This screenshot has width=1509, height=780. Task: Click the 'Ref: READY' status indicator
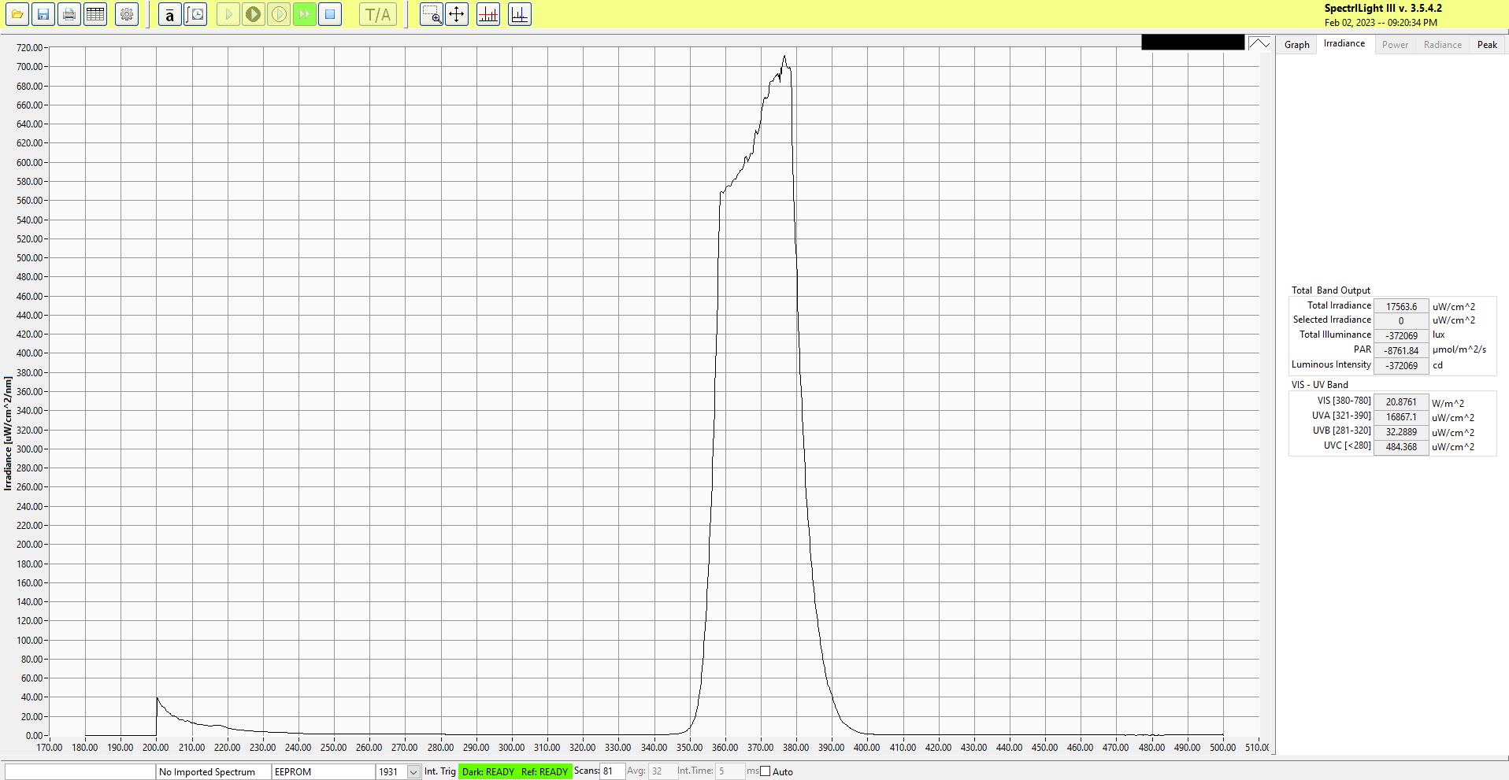(x=544, y=772)
